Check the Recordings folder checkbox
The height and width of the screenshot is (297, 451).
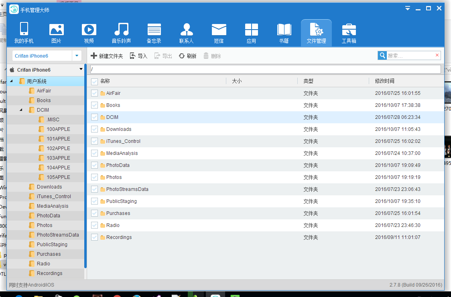click(94, 237)
